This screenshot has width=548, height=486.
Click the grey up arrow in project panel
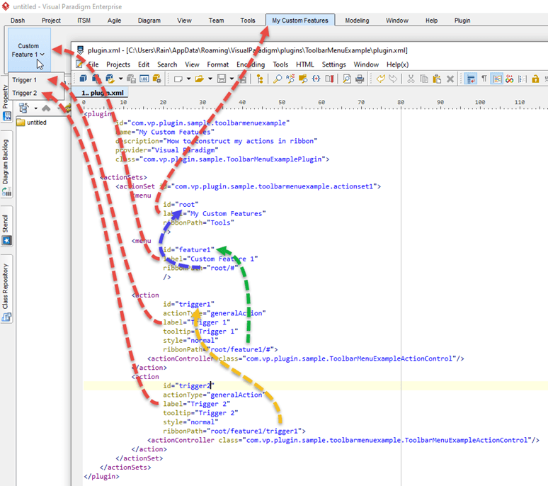click(46, 108)
